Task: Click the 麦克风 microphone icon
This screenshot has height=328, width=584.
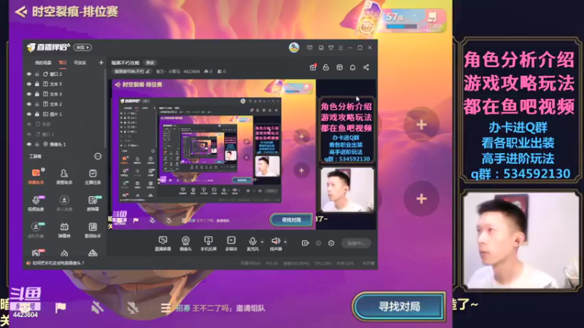Action: 253,243
